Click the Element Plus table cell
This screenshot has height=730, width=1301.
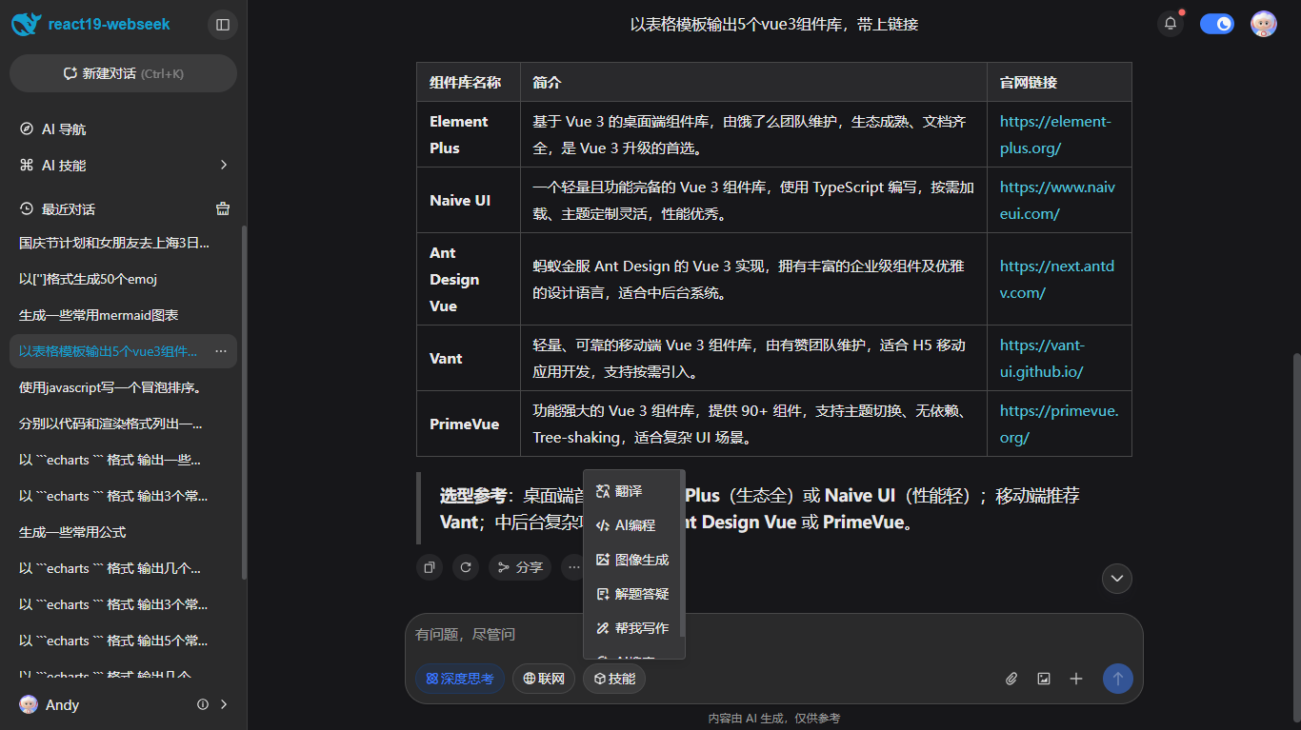[469, 134]
